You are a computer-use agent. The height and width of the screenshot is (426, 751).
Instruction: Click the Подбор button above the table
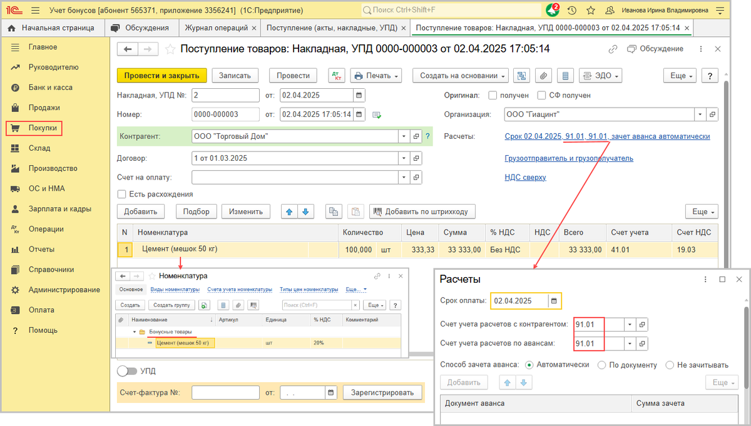click(x=196, y=211)
